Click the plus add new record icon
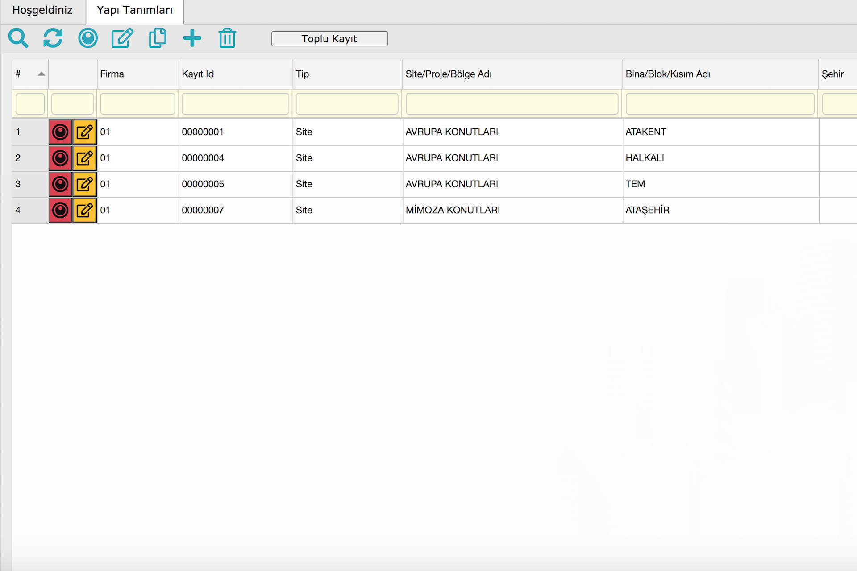 click(192, 38)
